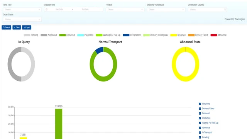The width and height of the screenshot is (247, 139).
Task: Toggle In Transport legend swatch
Action: (x=126, y=35)
